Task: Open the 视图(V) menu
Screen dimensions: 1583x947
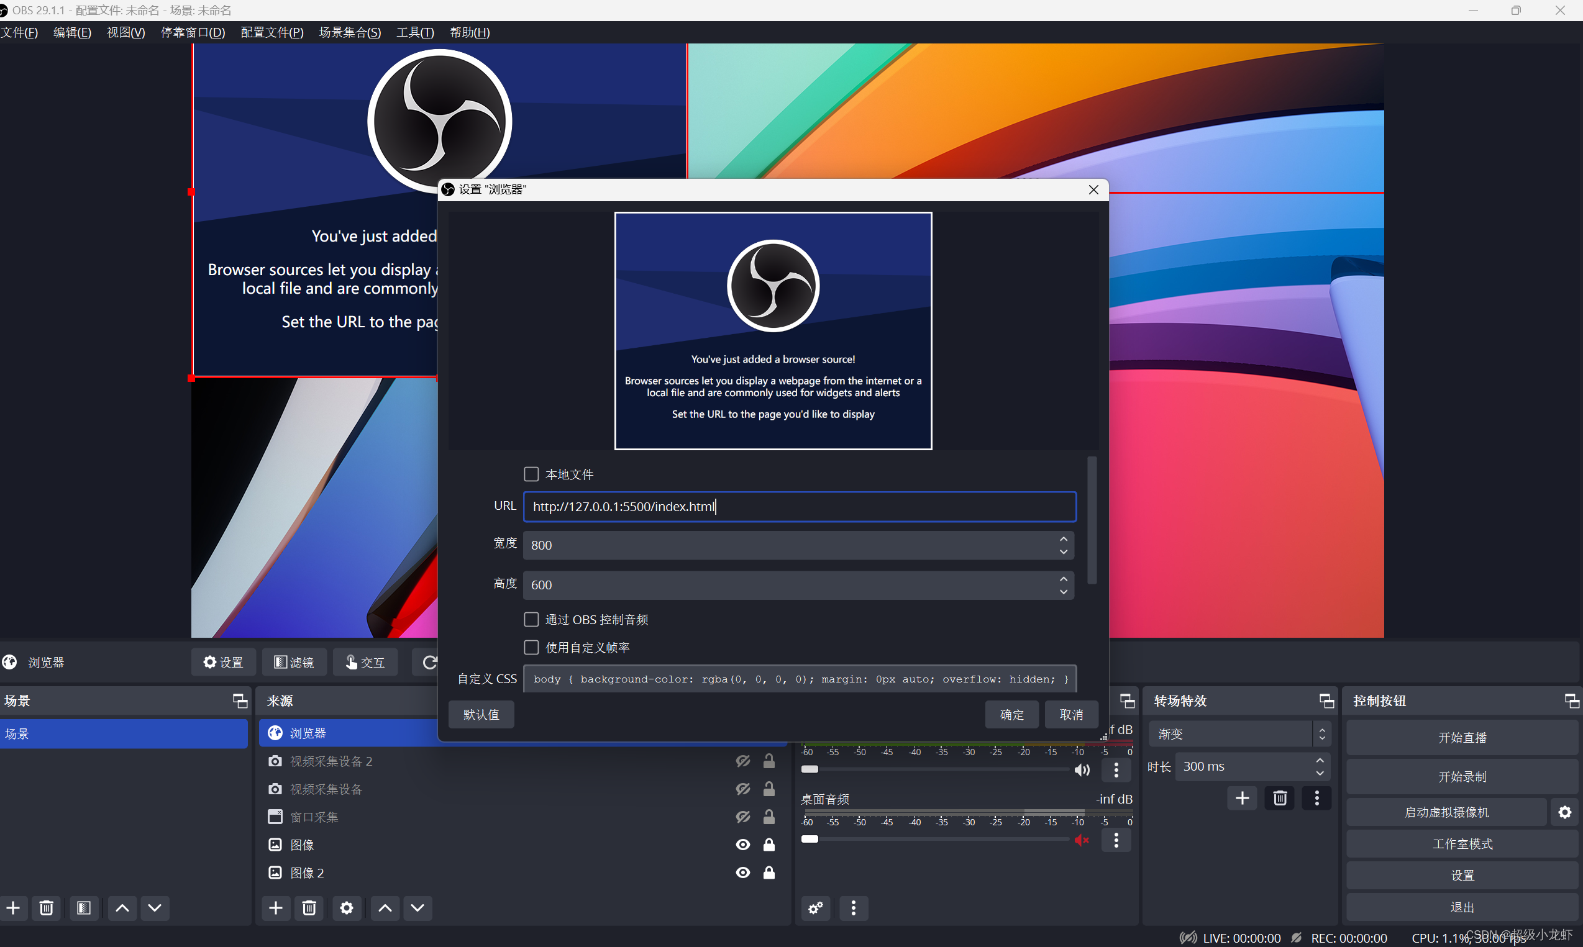Action: (x=125, y=32)
